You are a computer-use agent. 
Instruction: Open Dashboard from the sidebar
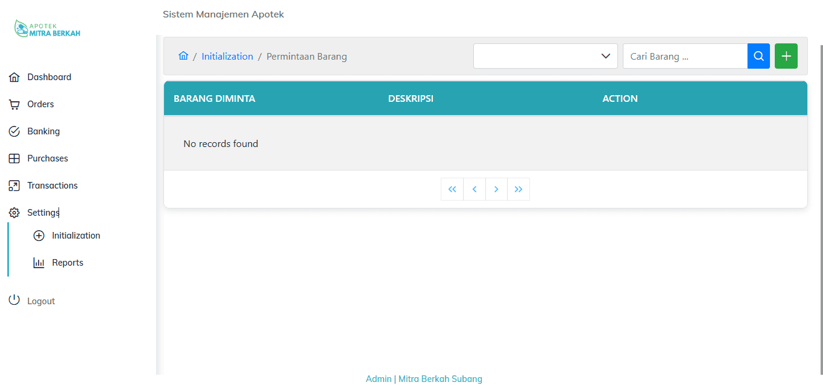click(49, 77)
